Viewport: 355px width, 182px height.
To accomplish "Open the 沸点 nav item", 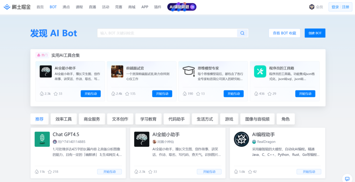I will [66, 7].
